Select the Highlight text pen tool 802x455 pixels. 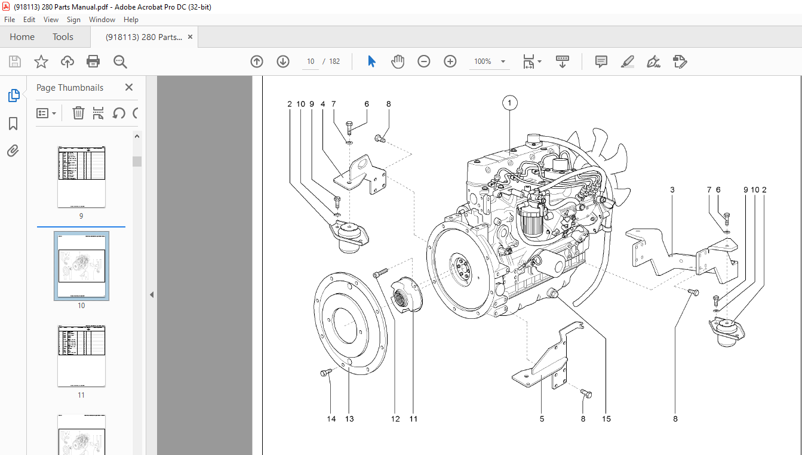click(627, 62)
